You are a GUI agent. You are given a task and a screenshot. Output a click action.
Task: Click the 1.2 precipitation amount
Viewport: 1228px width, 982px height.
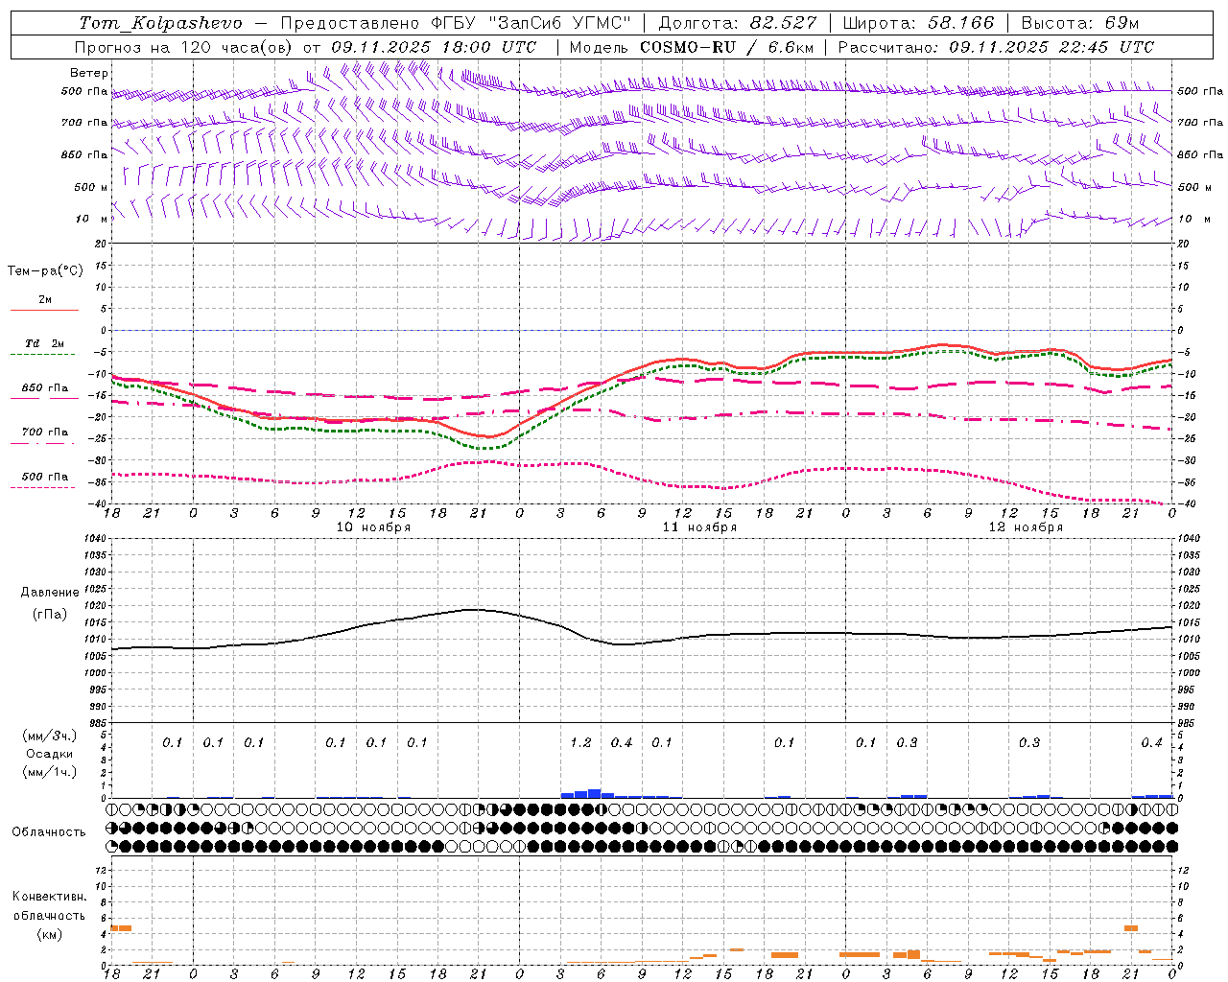[580, 743]
